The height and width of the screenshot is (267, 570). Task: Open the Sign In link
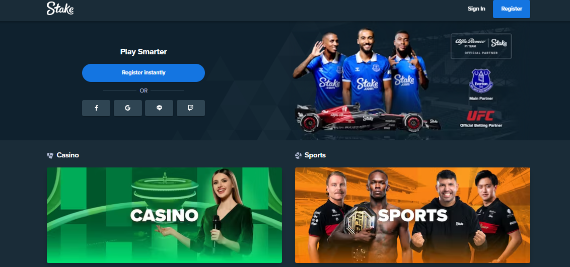pyautogui.click(x=476, y=9)
